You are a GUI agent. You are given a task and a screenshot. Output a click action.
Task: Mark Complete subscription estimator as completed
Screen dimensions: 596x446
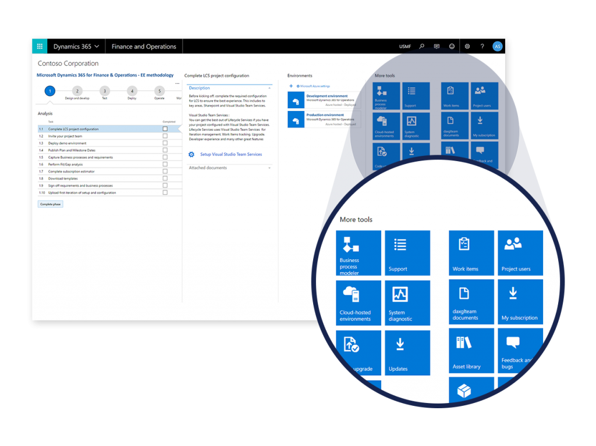[165, 172]
